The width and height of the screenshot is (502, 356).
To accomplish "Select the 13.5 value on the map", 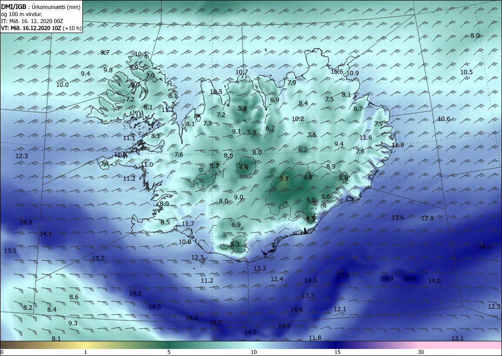I will 10,251.
